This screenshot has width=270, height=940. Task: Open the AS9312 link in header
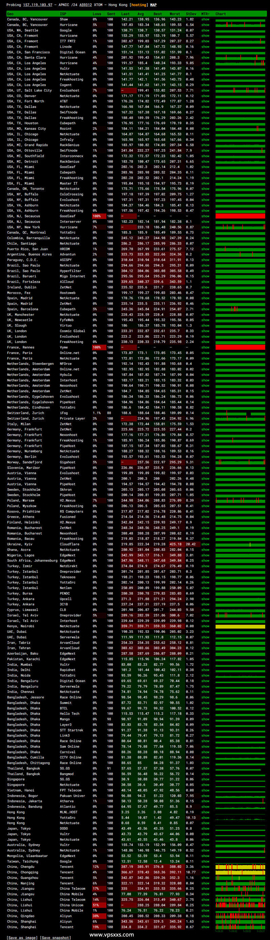click(86, 5)
